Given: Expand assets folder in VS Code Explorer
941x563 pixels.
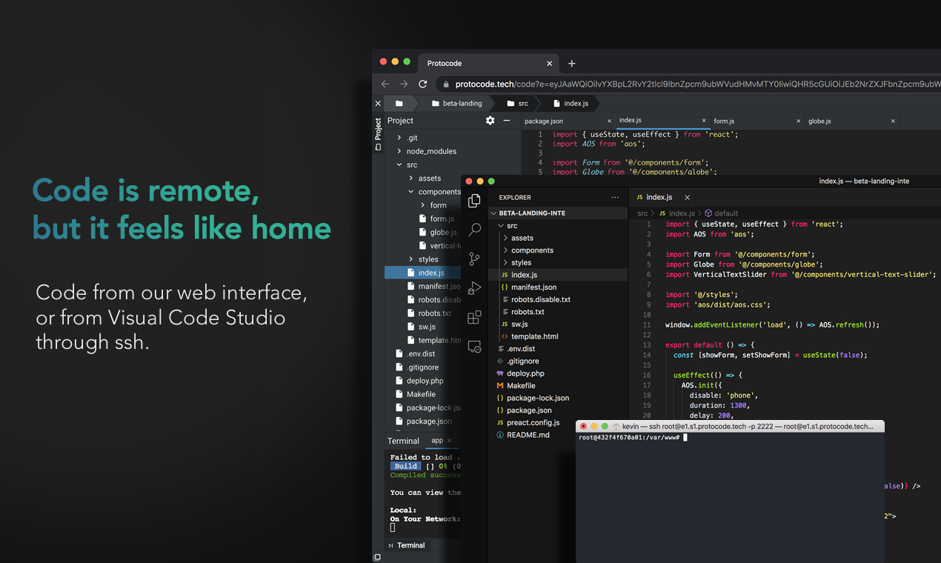Looking at the screenshot, I should (505, 238).
